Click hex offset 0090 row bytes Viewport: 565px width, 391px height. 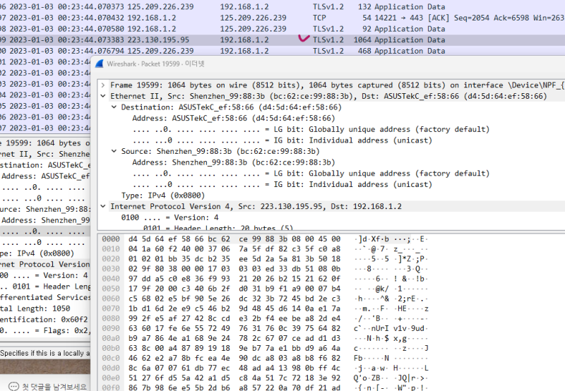tap(234, 328)
